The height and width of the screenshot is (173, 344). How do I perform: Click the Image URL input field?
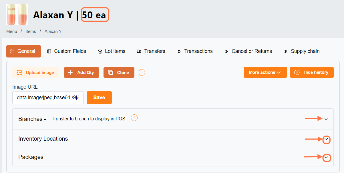(48, 98)
